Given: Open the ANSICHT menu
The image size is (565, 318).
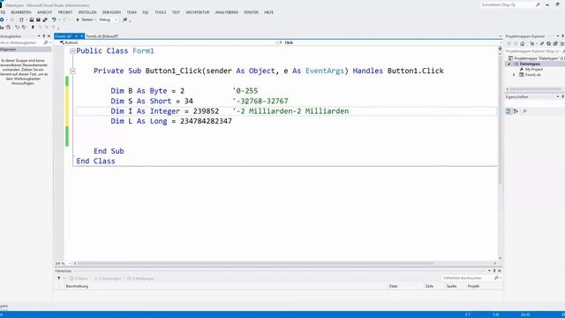Looking at the screenshot, I should click(x=45, y=12).
